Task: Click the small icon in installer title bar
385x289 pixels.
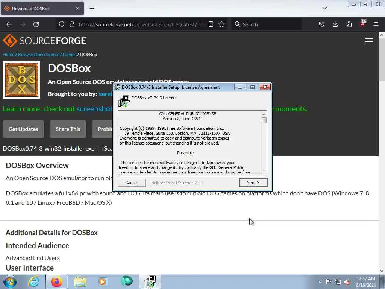Action: tap(118, 87)
